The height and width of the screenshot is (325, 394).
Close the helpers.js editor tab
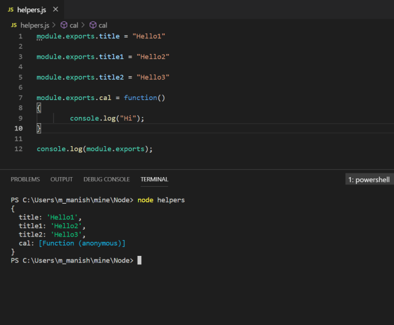(56, 10)
